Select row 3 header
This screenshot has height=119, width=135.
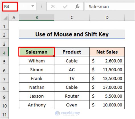tap(4, 43)
